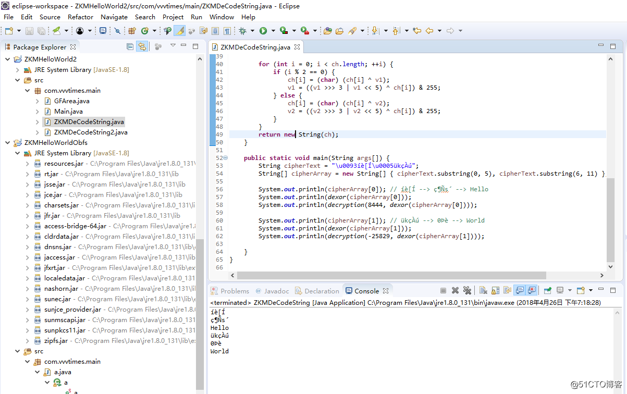Toggle Scroll Lock in Console

tap(495, 291)
